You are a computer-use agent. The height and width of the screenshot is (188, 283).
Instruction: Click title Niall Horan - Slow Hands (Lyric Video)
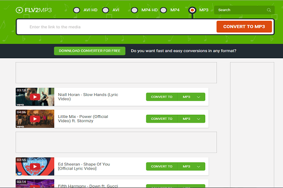pos(88,97)
